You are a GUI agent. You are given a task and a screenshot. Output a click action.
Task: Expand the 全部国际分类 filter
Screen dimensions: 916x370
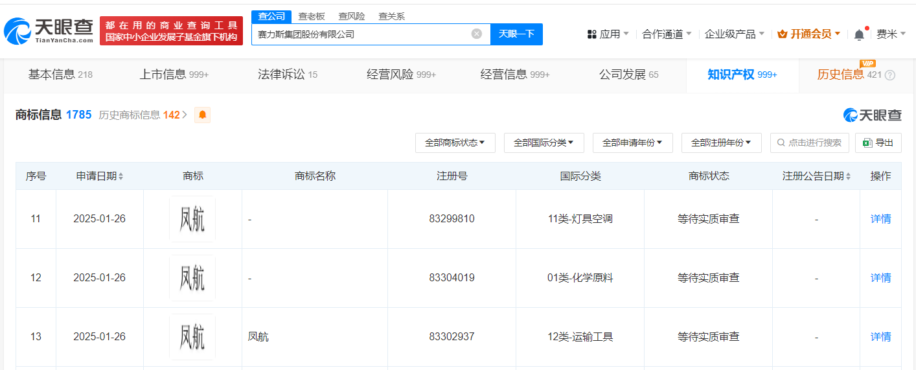[544, 143]
